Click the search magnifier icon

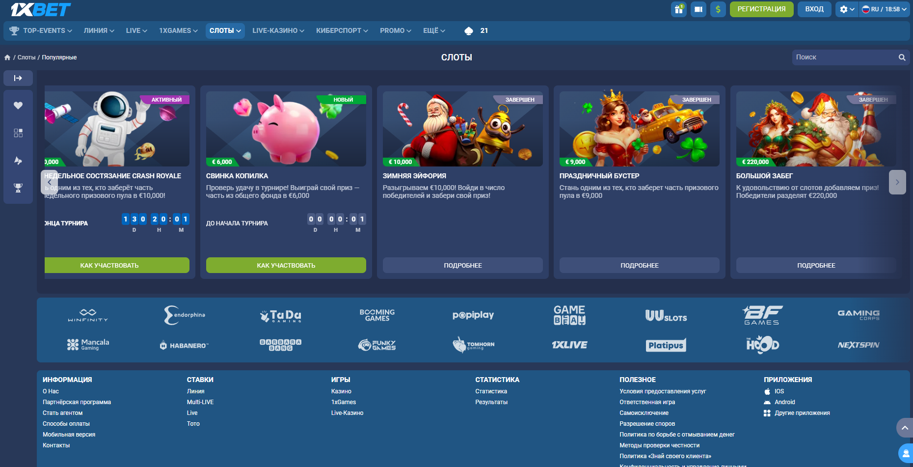pyautogui.click(x=902, y=57)
